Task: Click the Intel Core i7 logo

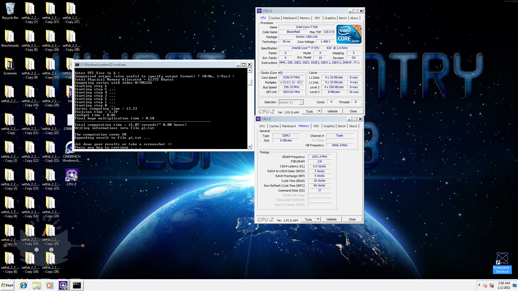Action: [x=349, y=34]
